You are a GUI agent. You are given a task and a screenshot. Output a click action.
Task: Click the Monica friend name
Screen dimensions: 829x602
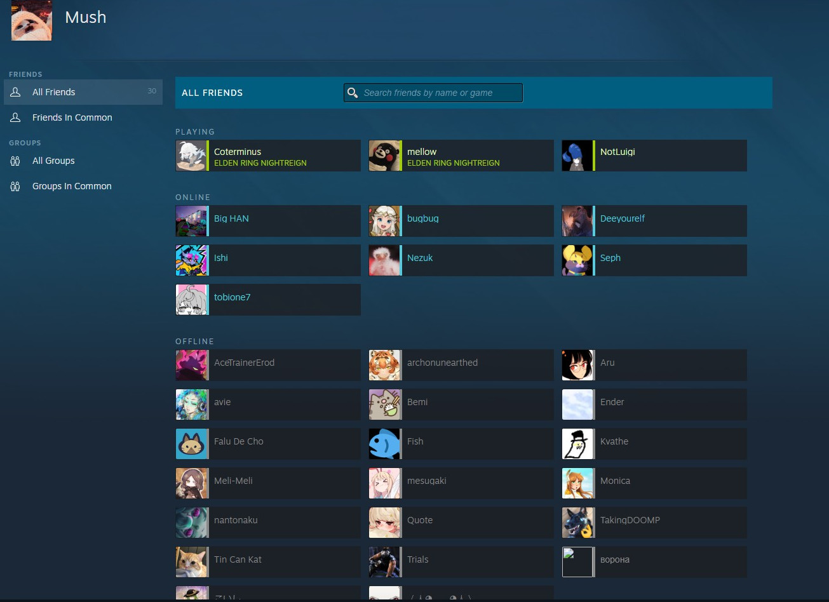tap(616, 481)
